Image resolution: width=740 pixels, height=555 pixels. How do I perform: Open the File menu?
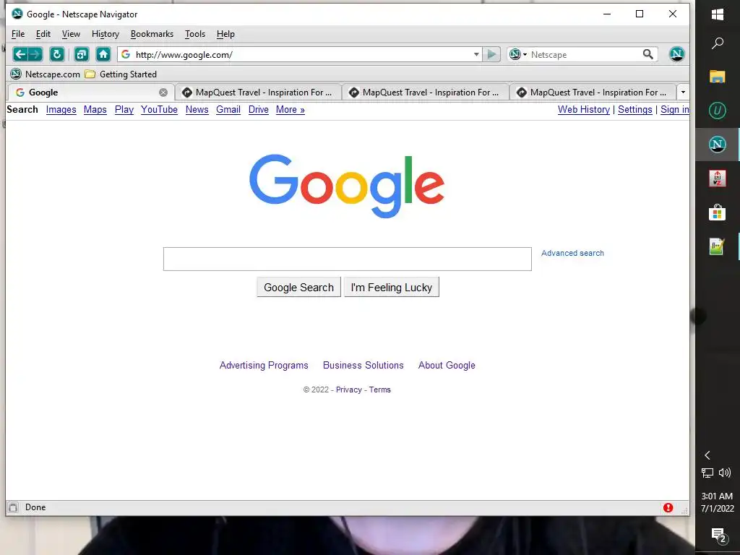[x=18, y=34]
